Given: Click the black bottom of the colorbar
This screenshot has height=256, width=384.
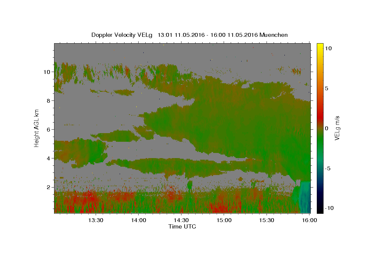Looking at the screenshot, I should point(320,210).
